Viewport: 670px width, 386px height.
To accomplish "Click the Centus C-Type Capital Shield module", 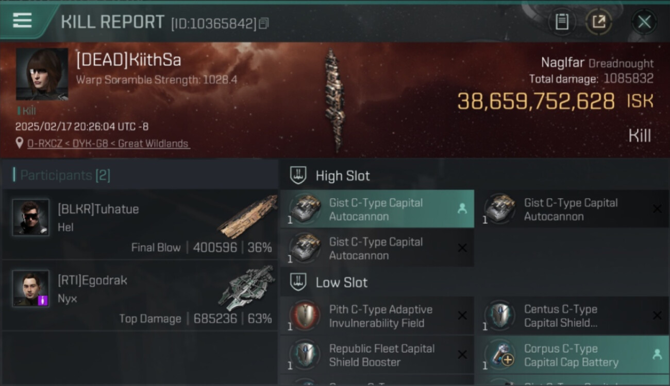I will 572,316.
